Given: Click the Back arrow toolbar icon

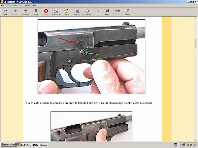Looking at the screenshot, I should click(5, 12).
